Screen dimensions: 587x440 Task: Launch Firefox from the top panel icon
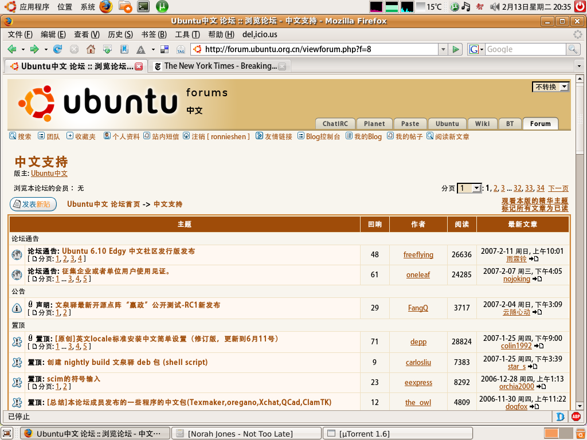coord(106,6)
